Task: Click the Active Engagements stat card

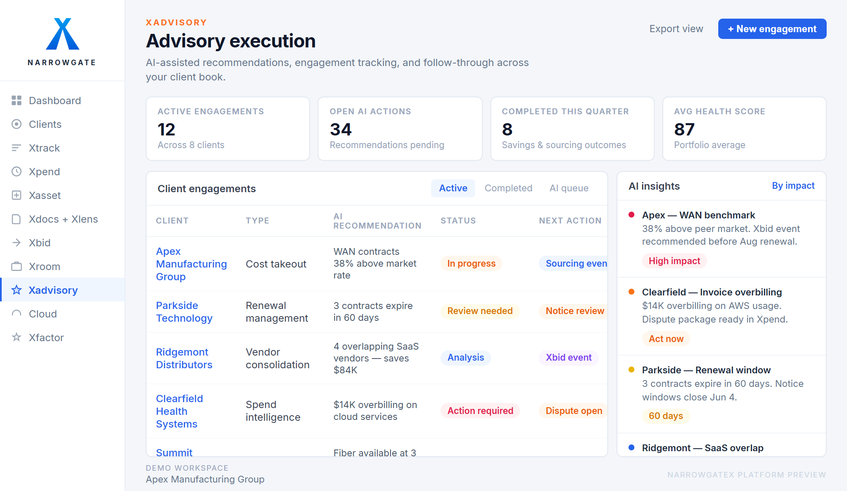Action: tap(228, 129)
